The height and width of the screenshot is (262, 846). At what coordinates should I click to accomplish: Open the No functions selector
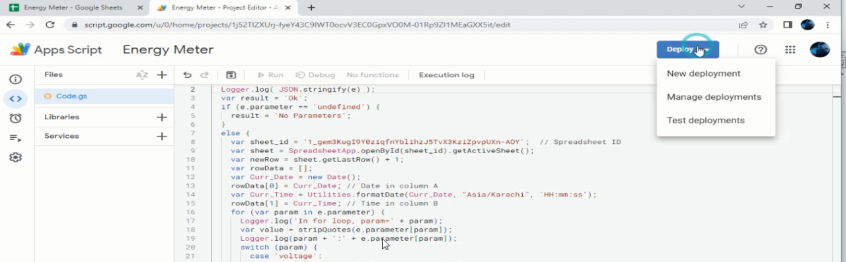point(372,75)
